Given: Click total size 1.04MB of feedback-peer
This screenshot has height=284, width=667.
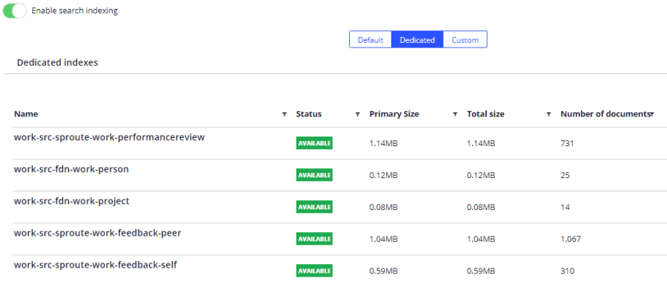Looking at the screenshot, I should [x=481, y=240].
